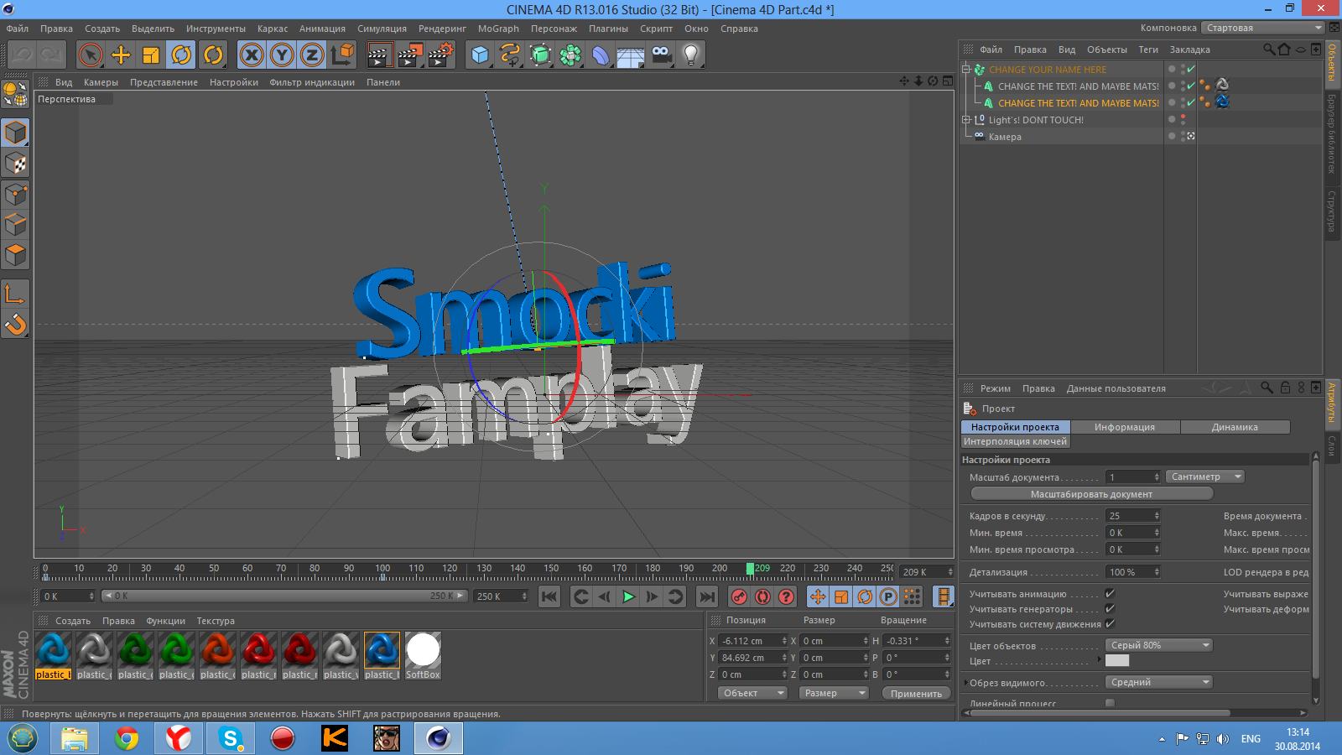The width and height of the screenshot is (1342, 755).
Task: Open the Сантиметр units dropdown
Action: [x=1205, y=476]
